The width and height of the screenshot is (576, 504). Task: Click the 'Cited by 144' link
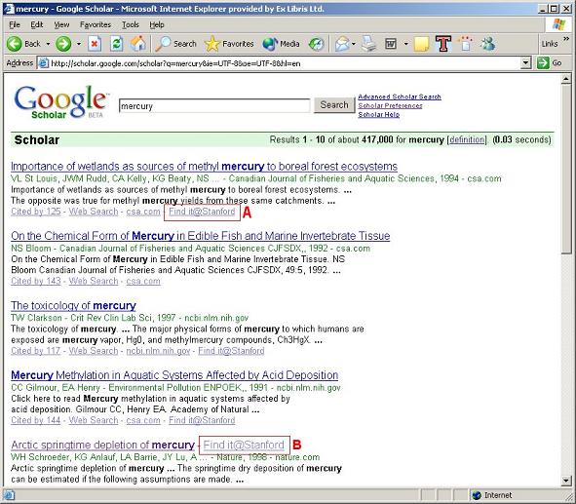pos(36,420)
